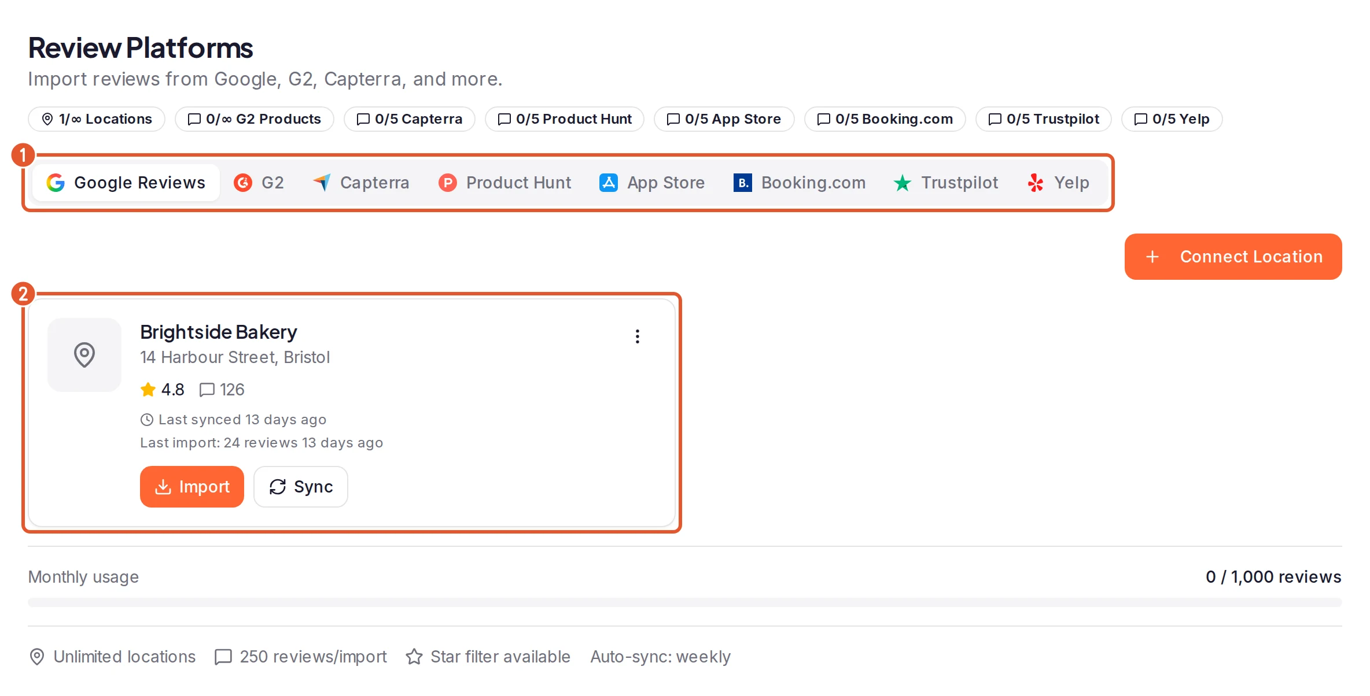Open the Product Hunt tab
The image size is (1370, 696).
point(504,183)
